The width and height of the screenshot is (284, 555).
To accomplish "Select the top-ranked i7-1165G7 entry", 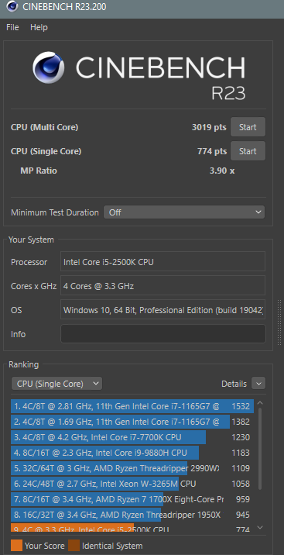I will click(x=132, y=406).
